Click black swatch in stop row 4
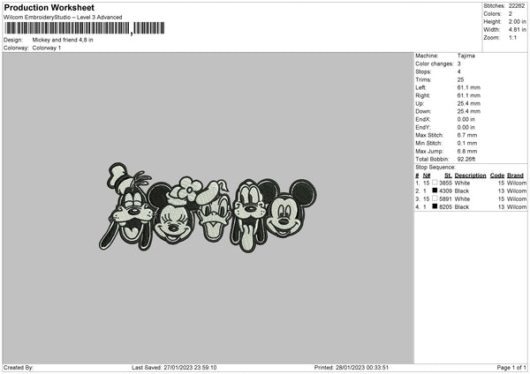Image resolution: width=530 pixels, height=374 pixels. (x=435, y=206)
